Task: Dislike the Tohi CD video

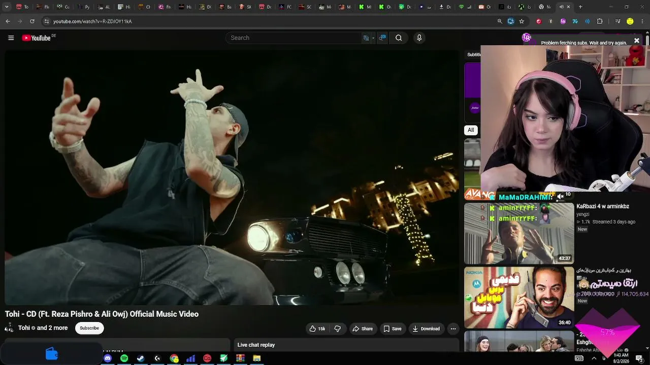Action: [x=337, y=328]
